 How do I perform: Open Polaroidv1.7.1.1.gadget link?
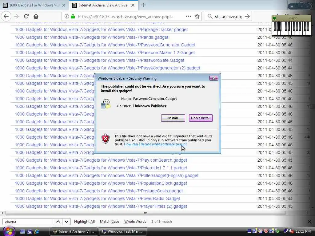click(101, 168)
